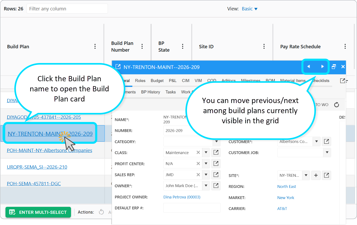Open URQPR-SEMA_SI--2026-210 build plan
The width and height of the screenshot is (357, 225).
pos(37,167)
